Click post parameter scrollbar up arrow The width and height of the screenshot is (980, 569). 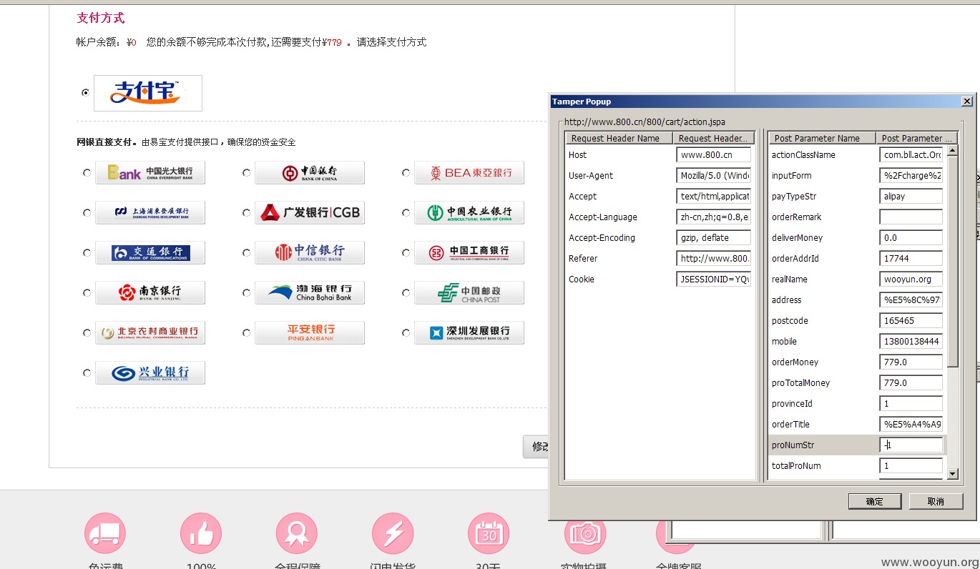pos(952,150)
